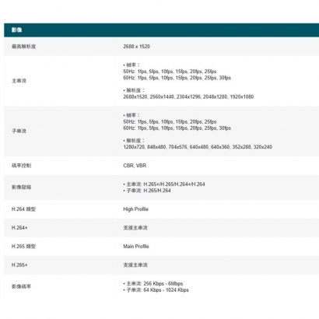
Task: Click the 主串流: H.265+/H.265/H.264+/H.264 line
Action: pyautogui.click(x=164, y=184)
